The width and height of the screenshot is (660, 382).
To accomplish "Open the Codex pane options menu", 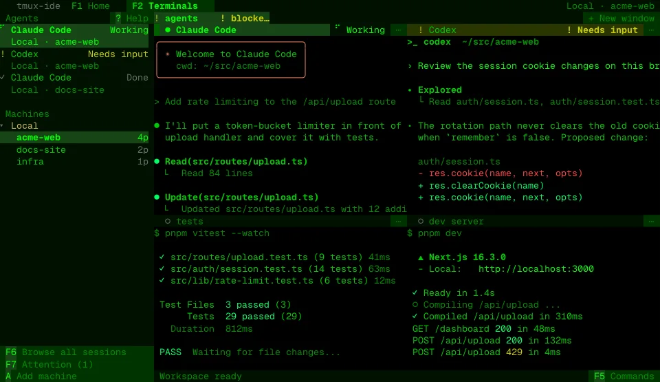I will (651, 30).
